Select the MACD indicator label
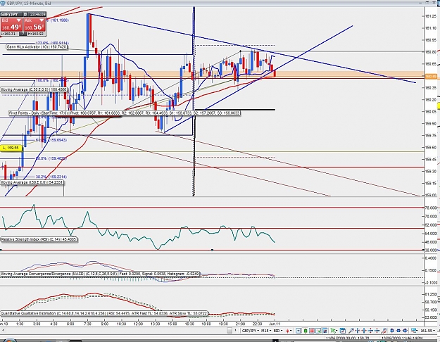Viewport: 440px width, 342px height. coord(100,274)
